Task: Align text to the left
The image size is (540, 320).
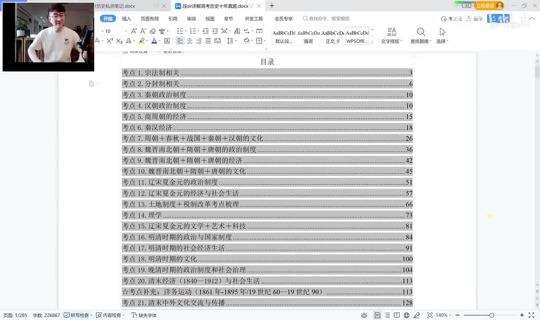Action: pyautogui.click(x=180, y=41)
